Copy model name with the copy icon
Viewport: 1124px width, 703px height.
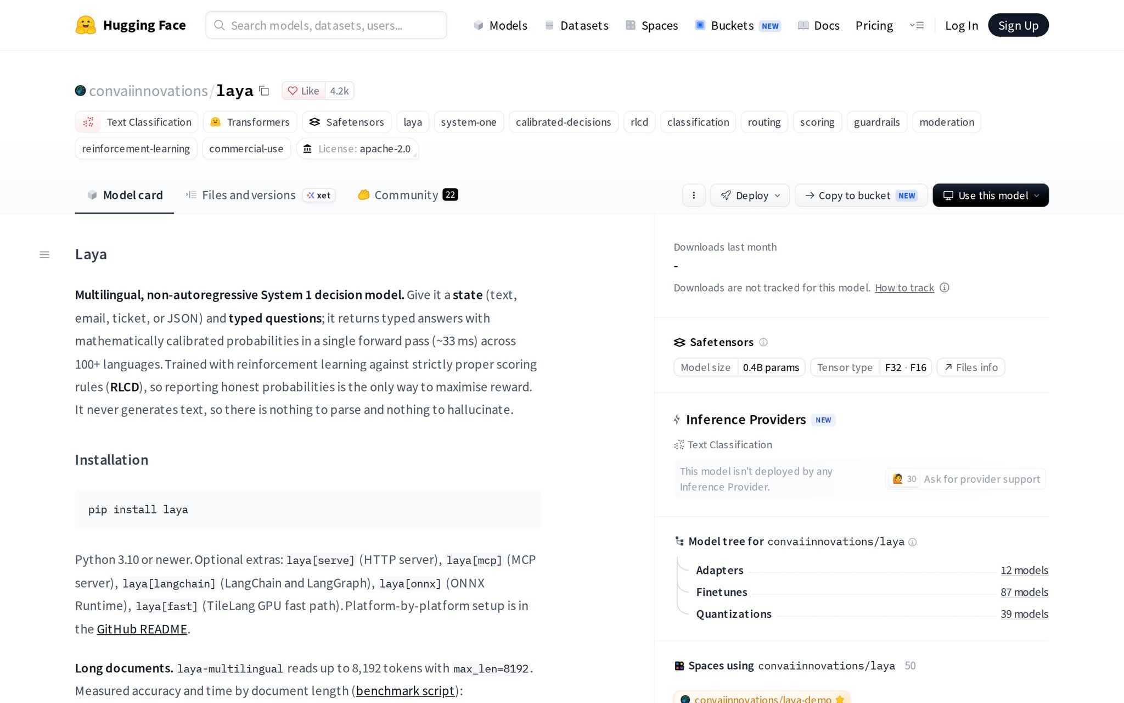264,91
